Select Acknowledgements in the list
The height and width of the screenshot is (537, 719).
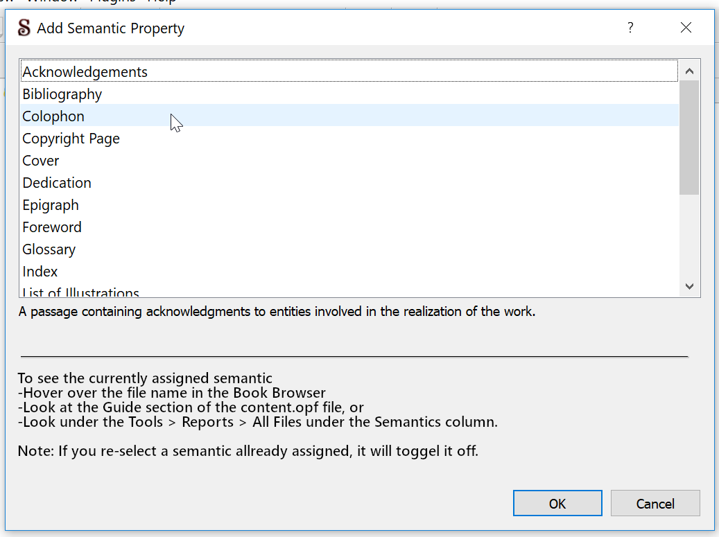[85, 72]
